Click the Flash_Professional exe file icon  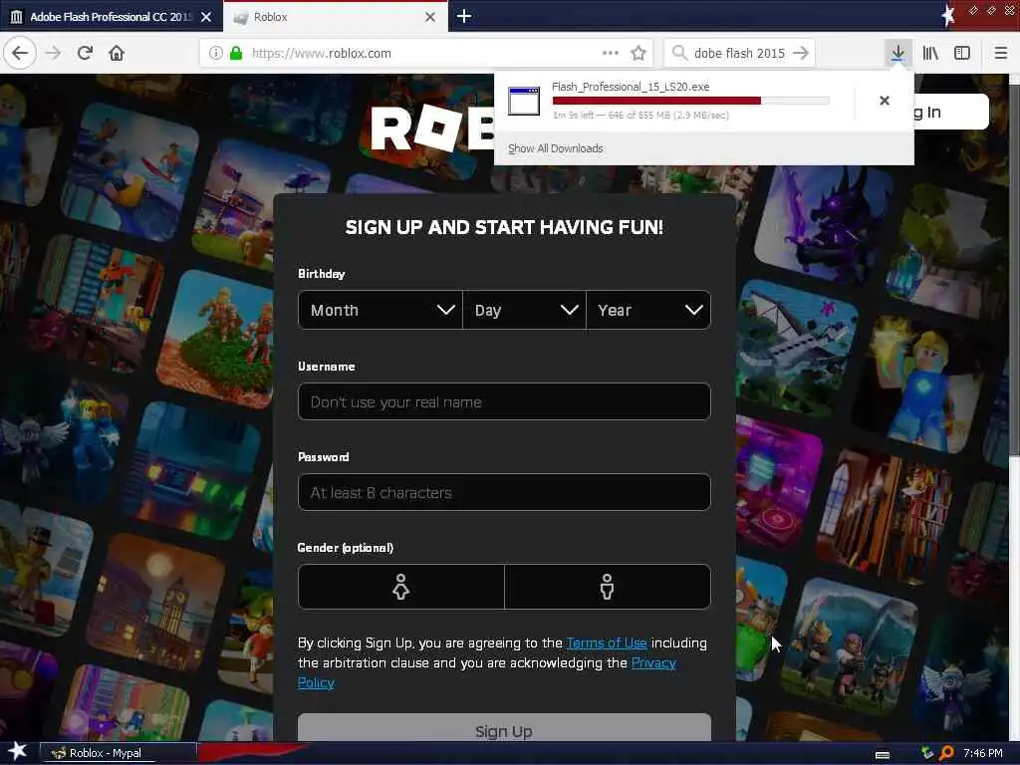(524, 101)
